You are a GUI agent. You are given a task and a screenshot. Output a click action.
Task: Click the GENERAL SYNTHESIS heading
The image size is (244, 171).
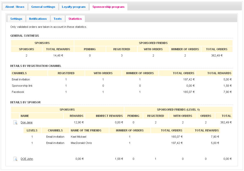point(25,36)
